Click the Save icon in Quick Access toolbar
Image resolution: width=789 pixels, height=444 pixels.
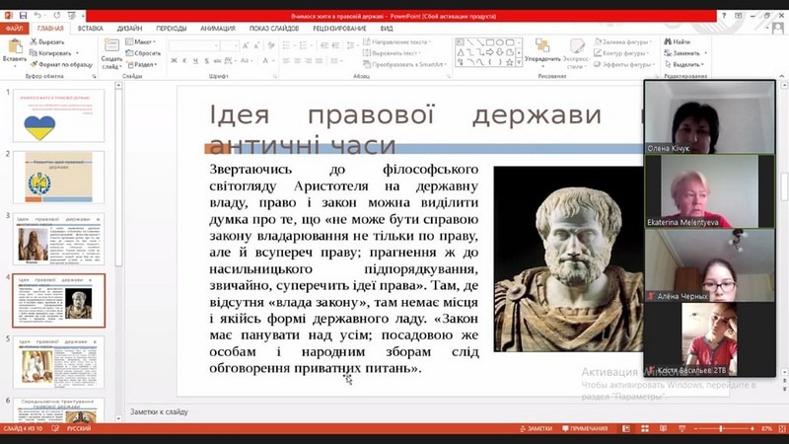(x=23, y=16)
